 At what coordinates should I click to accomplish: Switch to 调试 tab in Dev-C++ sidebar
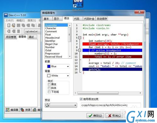pyautogui.click(x=32, y=37)
